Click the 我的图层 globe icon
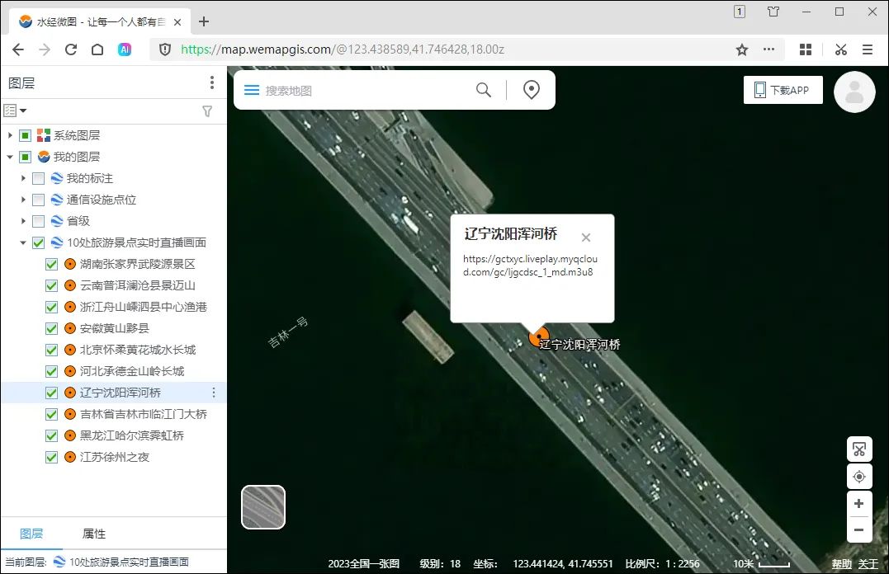 (44, 157)
